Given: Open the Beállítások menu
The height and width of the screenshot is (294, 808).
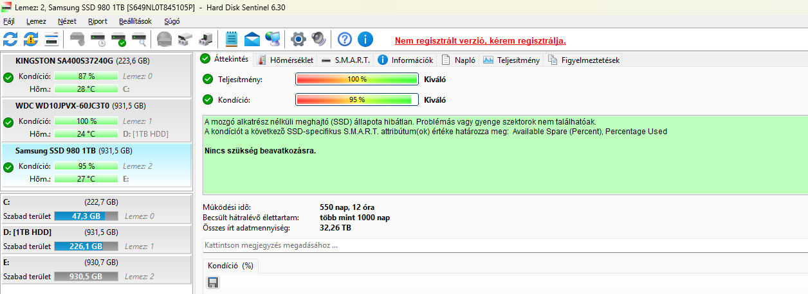Looking at the screenshot, I should point(135,21).
